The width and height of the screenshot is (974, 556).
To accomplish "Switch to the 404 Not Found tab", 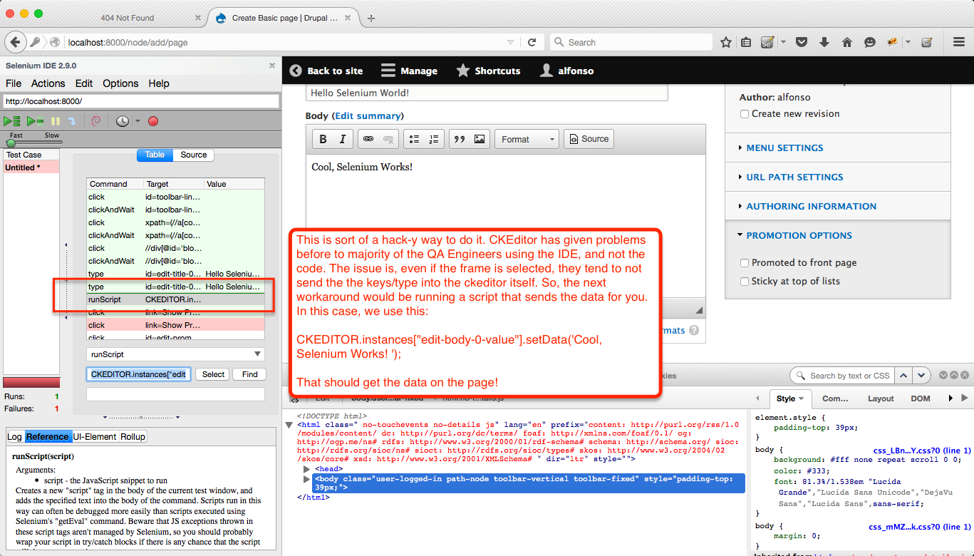I will (x=126, y=18).
